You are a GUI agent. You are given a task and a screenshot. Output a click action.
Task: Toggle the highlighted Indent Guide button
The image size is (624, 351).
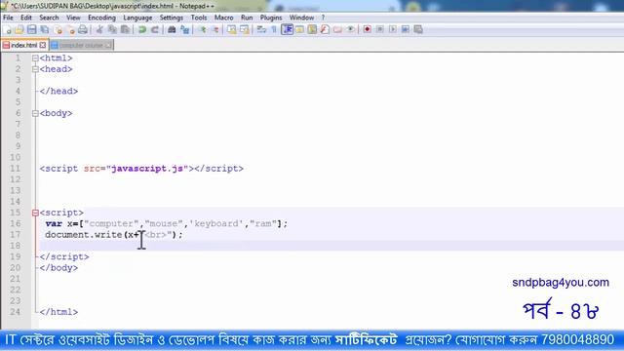pos(287,29)
